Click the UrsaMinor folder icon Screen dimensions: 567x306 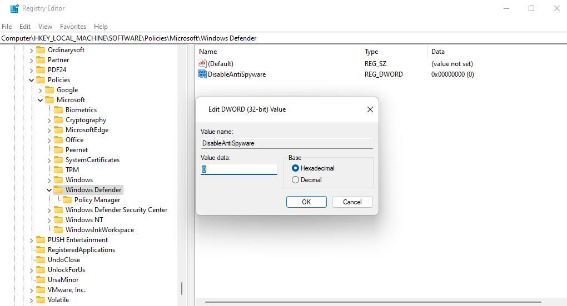coord(41,280)
